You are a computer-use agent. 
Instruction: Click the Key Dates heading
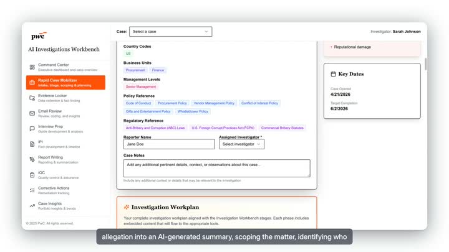[x=351, y=74]
